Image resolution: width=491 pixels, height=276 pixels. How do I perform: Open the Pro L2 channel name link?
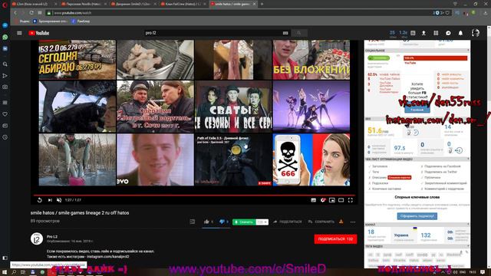tap(52, 237)
